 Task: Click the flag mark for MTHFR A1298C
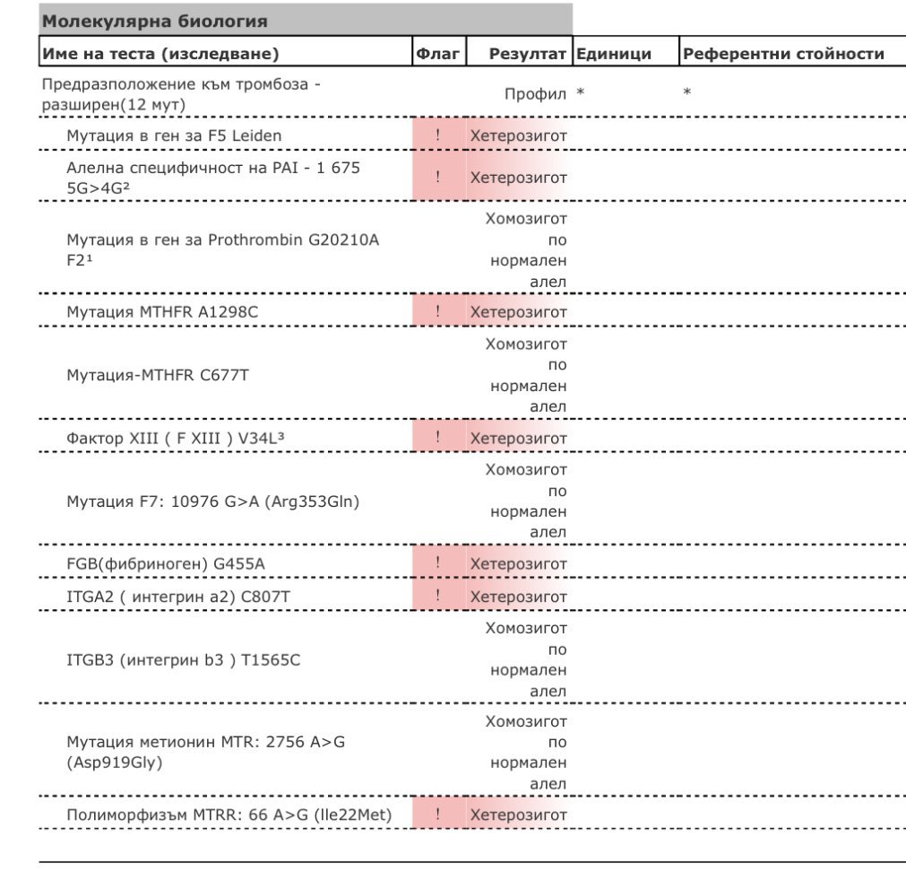(x=438, y=312)
